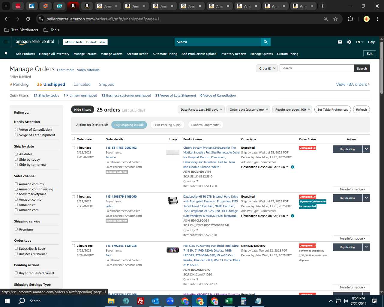Click the info icon beside order 113-1206579-3469060
384x307 pixels.
click(x=292, y=216)
